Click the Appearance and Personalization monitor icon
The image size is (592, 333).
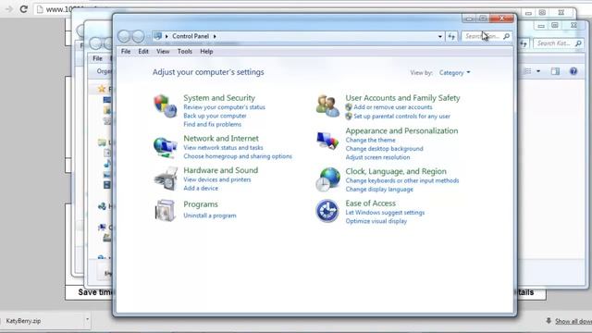pos(327,141)
